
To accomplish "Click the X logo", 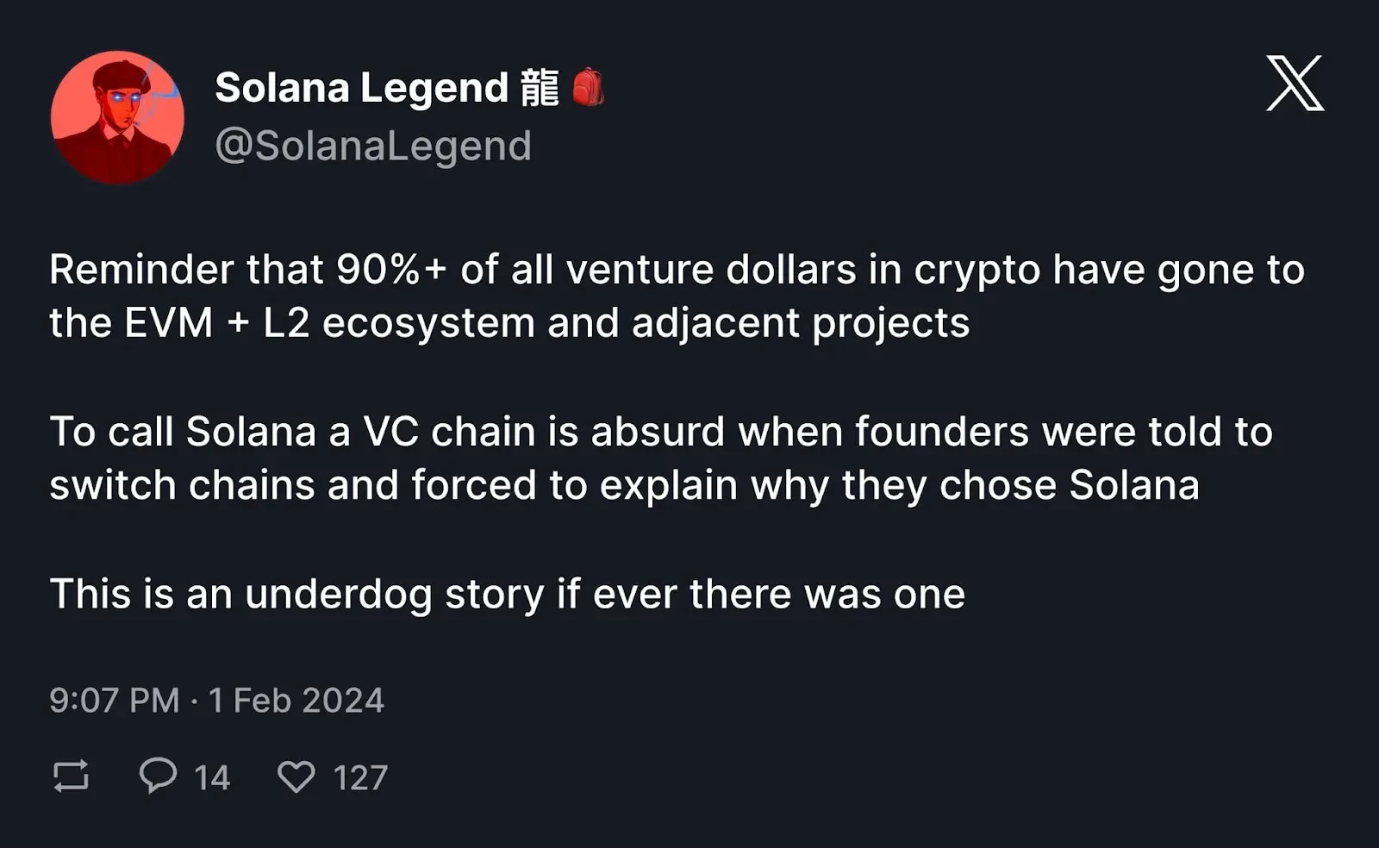I will point(1295,83).
